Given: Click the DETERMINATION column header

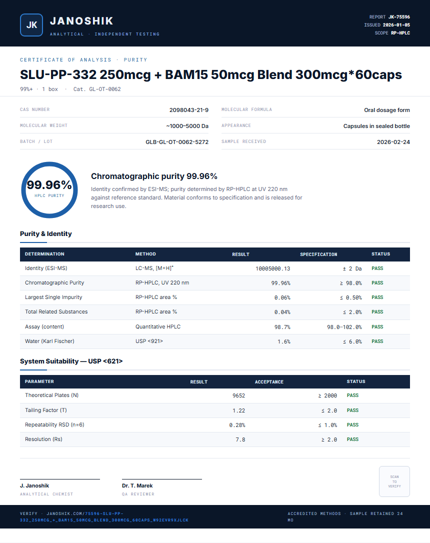Looking at the screenshot, I should pos(44,254).
